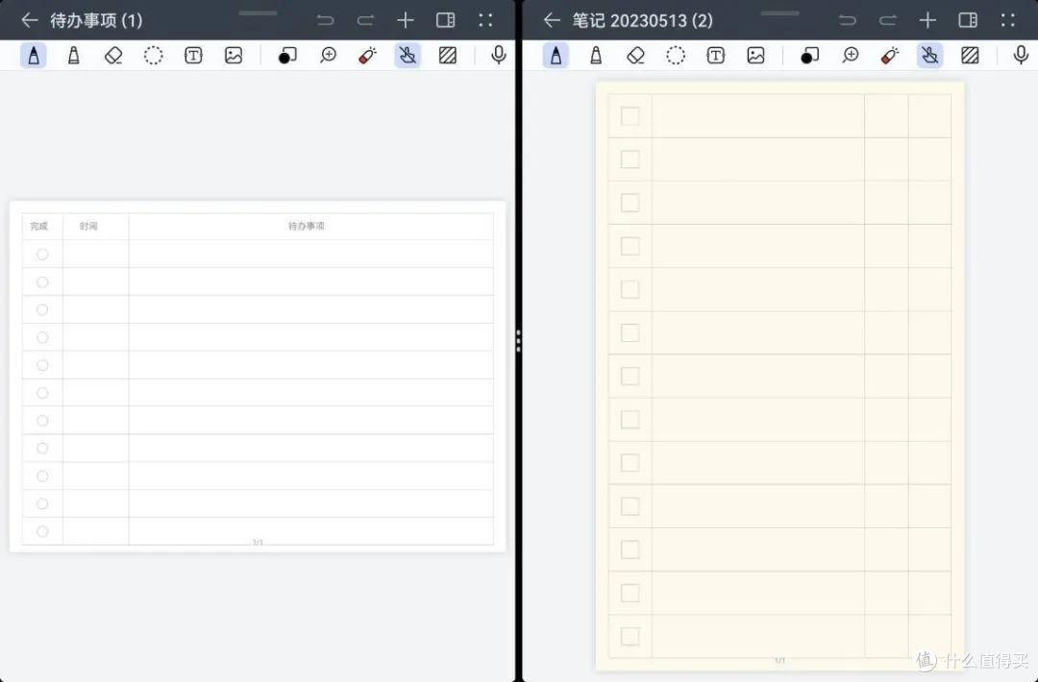Add a page in the 笔记 20230513 window
The width and height of the screenshot is (1038, 682).
click(927, 20)
